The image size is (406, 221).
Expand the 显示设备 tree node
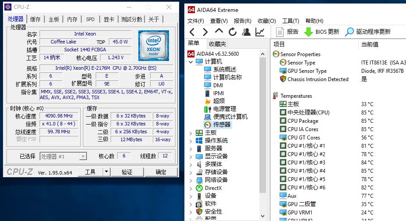(x=191, y=157)
